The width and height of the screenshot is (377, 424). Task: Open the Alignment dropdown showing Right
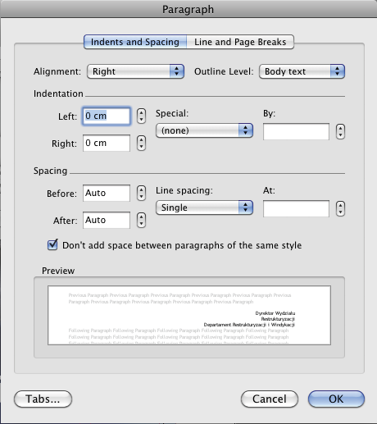(x=135, y=71)
